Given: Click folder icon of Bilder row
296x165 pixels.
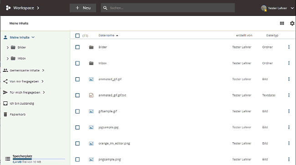Looking at the screenshot, I should click(91, 47).
